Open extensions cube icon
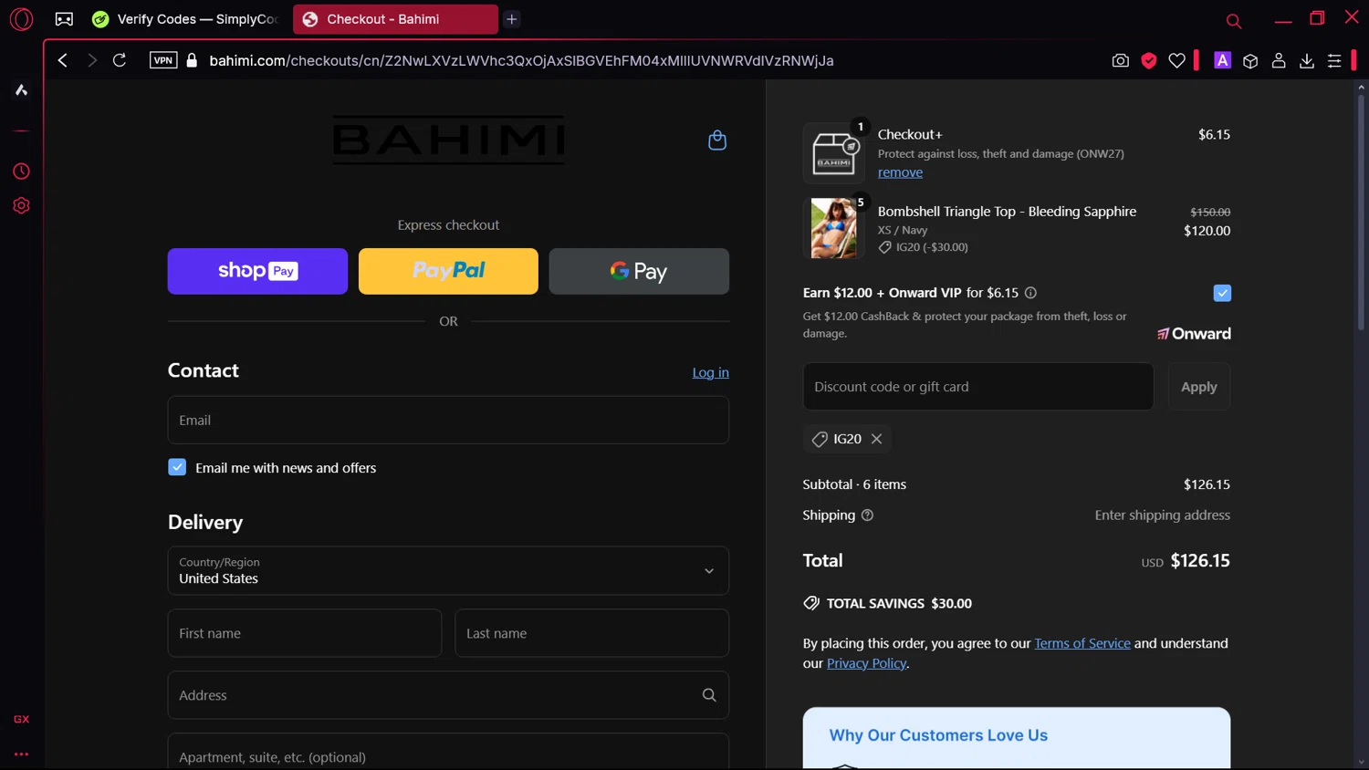This screenshot has height=770, width=1369. coord(1250,60)
